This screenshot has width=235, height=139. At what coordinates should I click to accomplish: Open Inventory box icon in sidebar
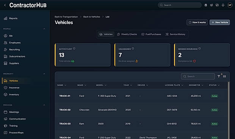6,94
